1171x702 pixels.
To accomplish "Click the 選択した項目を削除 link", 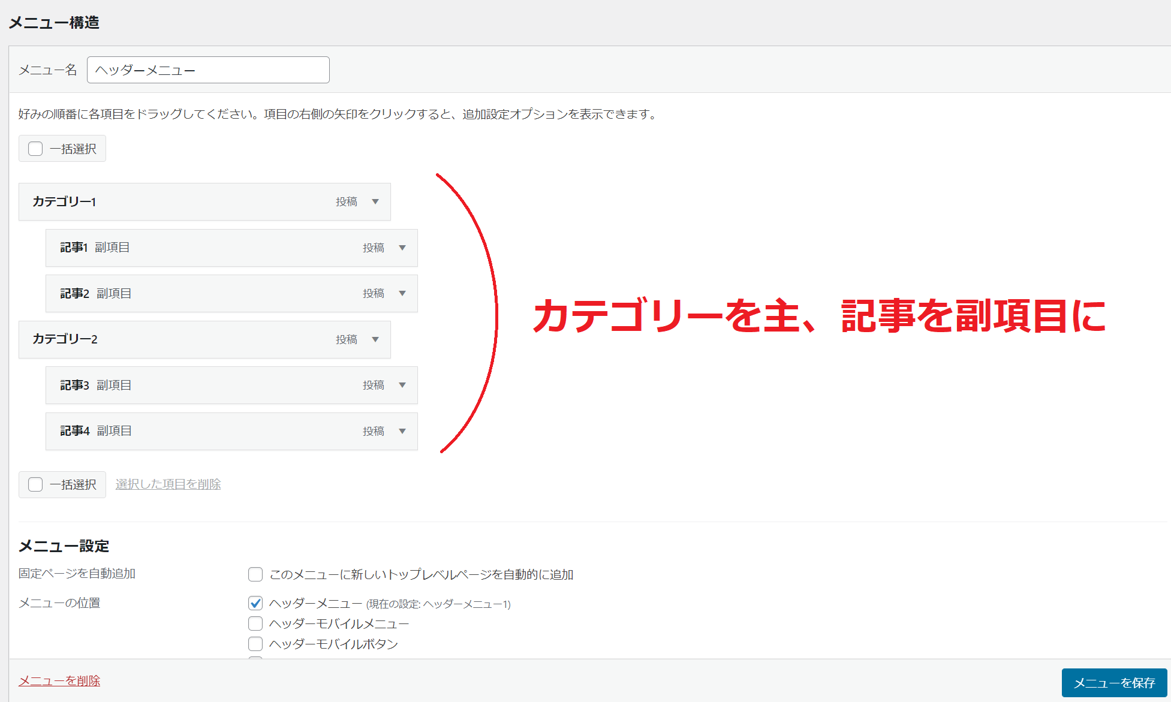I will [x=168, y=484].
